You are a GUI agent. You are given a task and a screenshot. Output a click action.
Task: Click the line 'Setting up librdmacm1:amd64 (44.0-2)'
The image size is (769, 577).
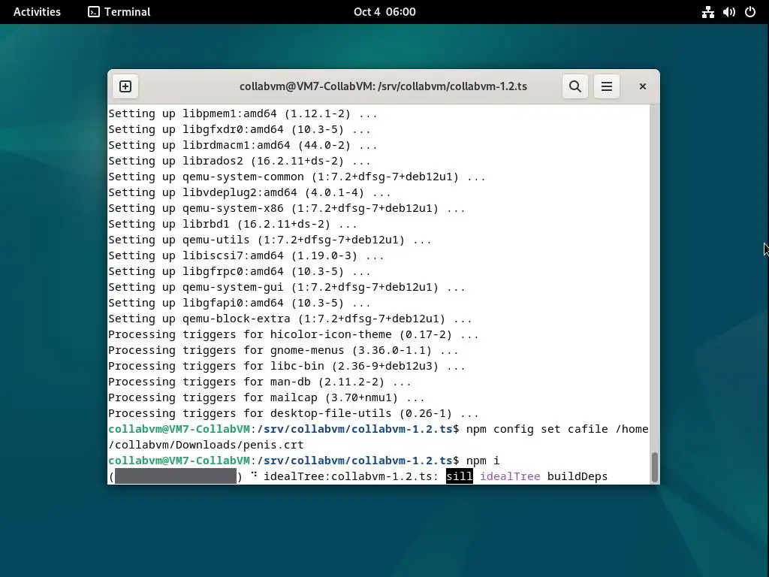pyautogui.click(x=243, y=145)
